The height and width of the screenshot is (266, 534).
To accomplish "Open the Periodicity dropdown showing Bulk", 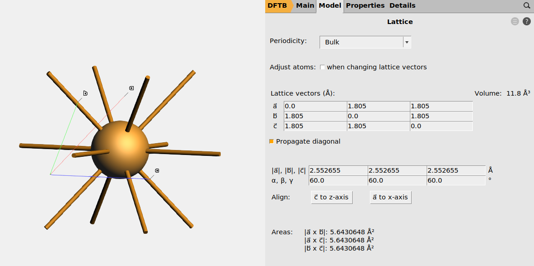I will coord(361,42).
